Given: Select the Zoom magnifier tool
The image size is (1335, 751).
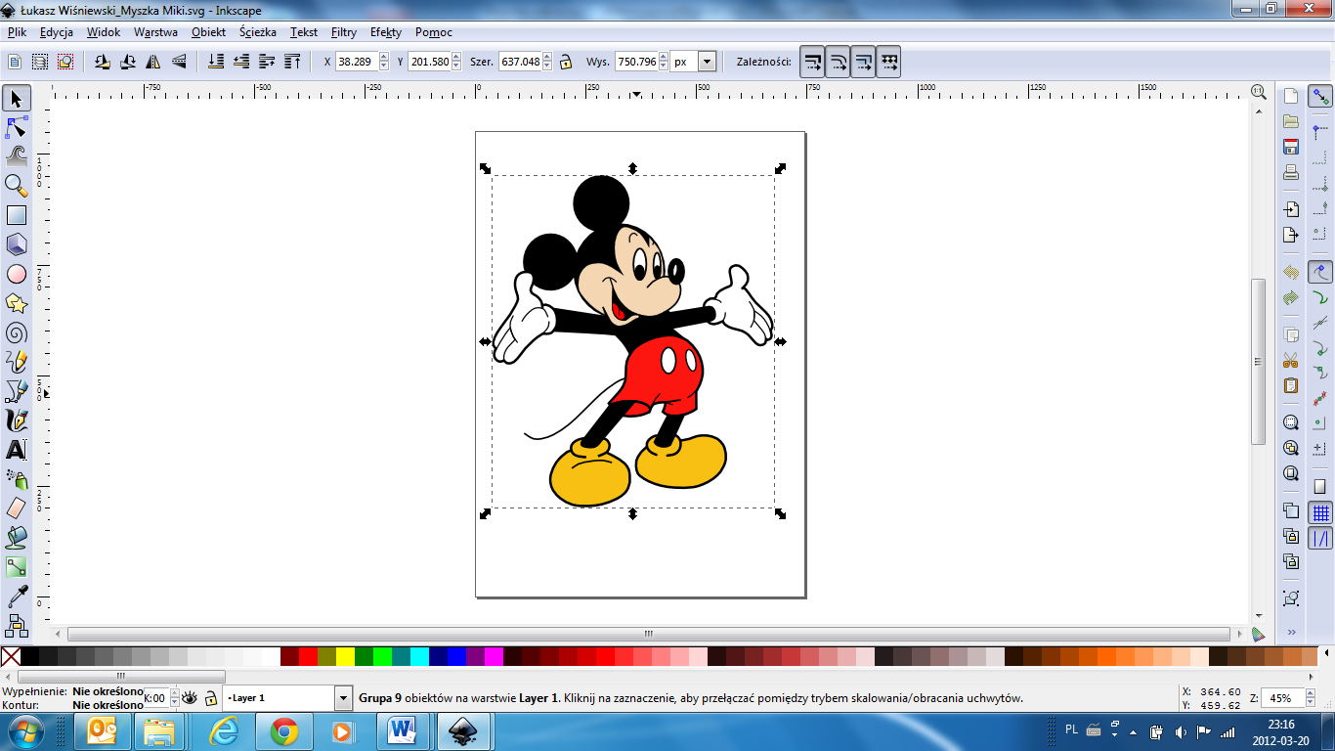Looking at the screenshot, I should (17, 186).
